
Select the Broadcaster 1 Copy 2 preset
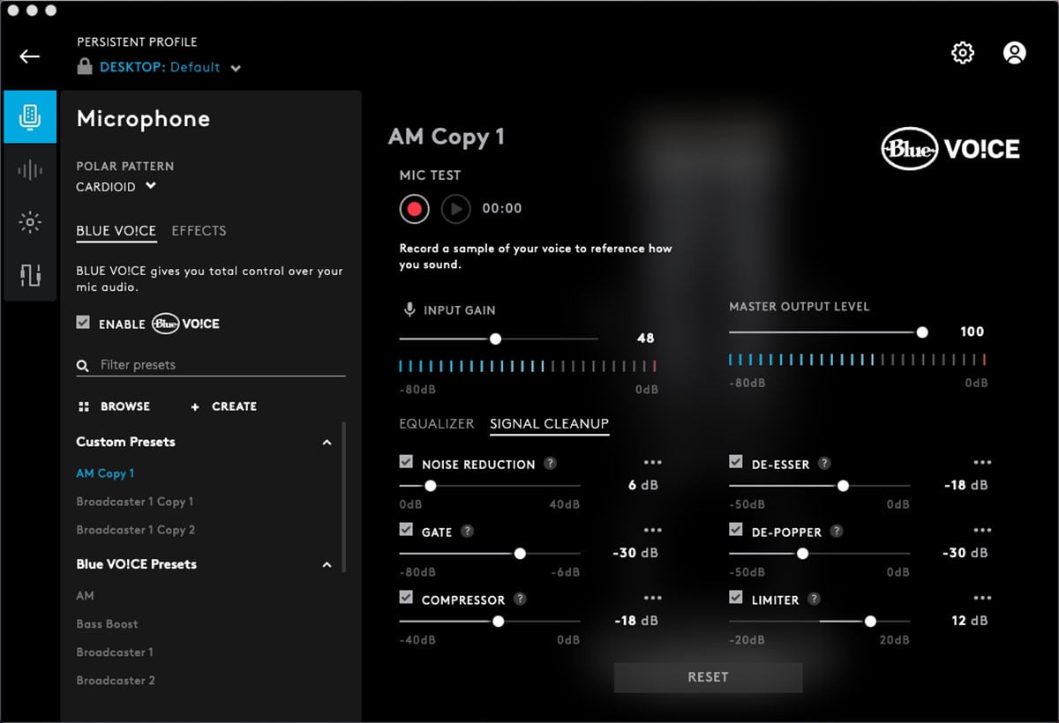pyautogui.click(x=136, y=530)
